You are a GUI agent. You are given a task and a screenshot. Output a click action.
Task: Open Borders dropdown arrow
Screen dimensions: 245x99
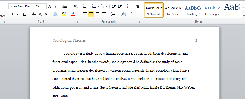tap(137, 14)
